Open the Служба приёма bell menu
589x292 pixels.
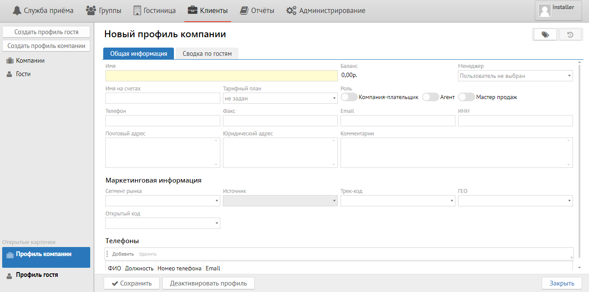tap(43, 11)
